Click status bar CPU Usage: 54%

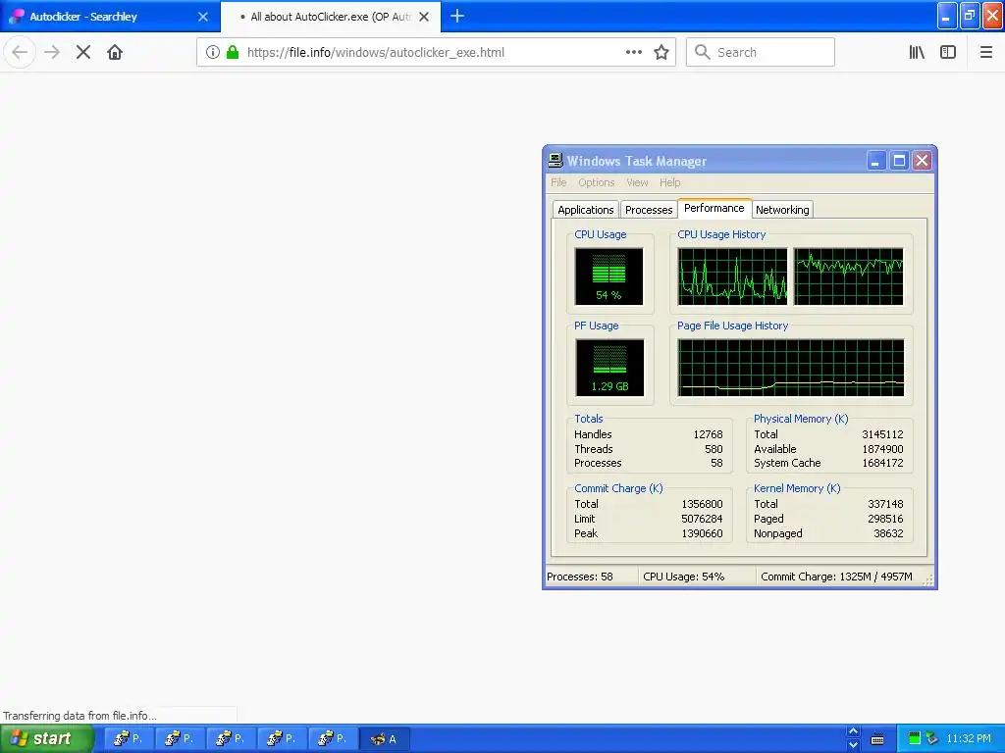(683, 577)
